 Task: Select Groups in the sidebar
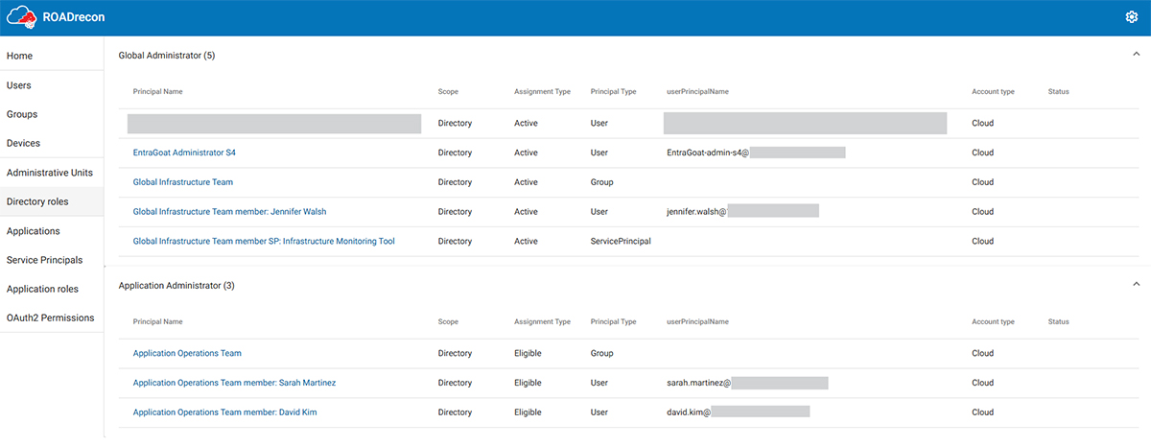(x=22, y=114)
